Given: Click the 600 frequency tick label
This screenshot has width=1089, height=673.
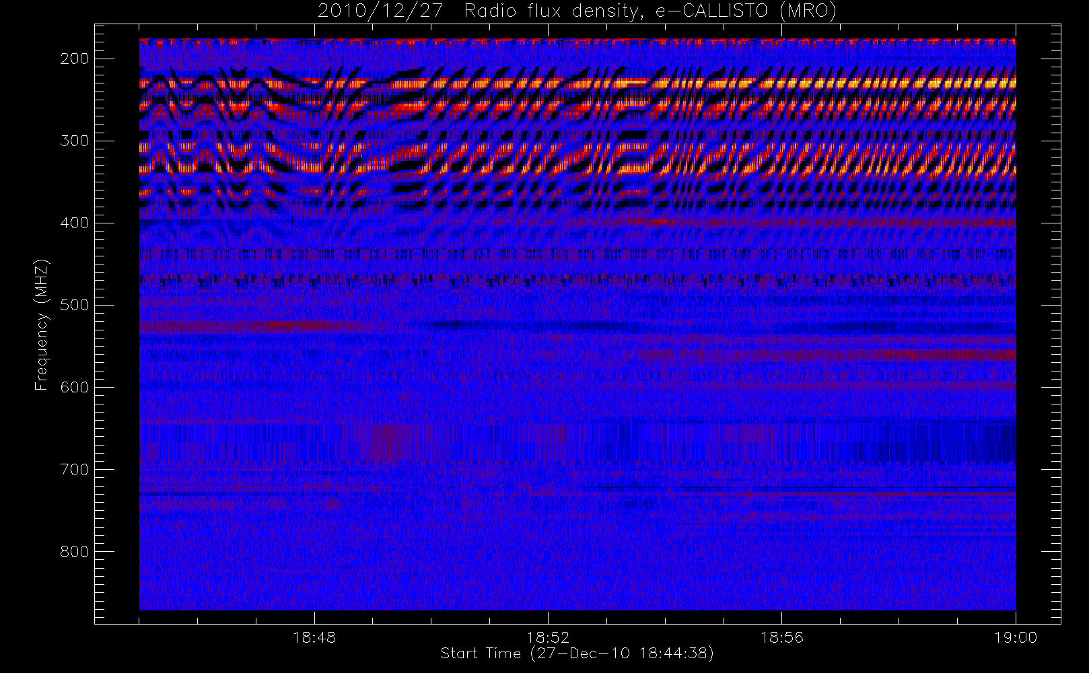Looking at the screenshot, I should click(74, 387).
